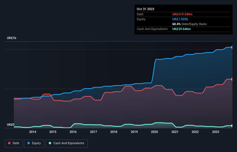The image size is (237, 152).
Task: Click the 2021 x-axis label
Action: pos(175,132)
